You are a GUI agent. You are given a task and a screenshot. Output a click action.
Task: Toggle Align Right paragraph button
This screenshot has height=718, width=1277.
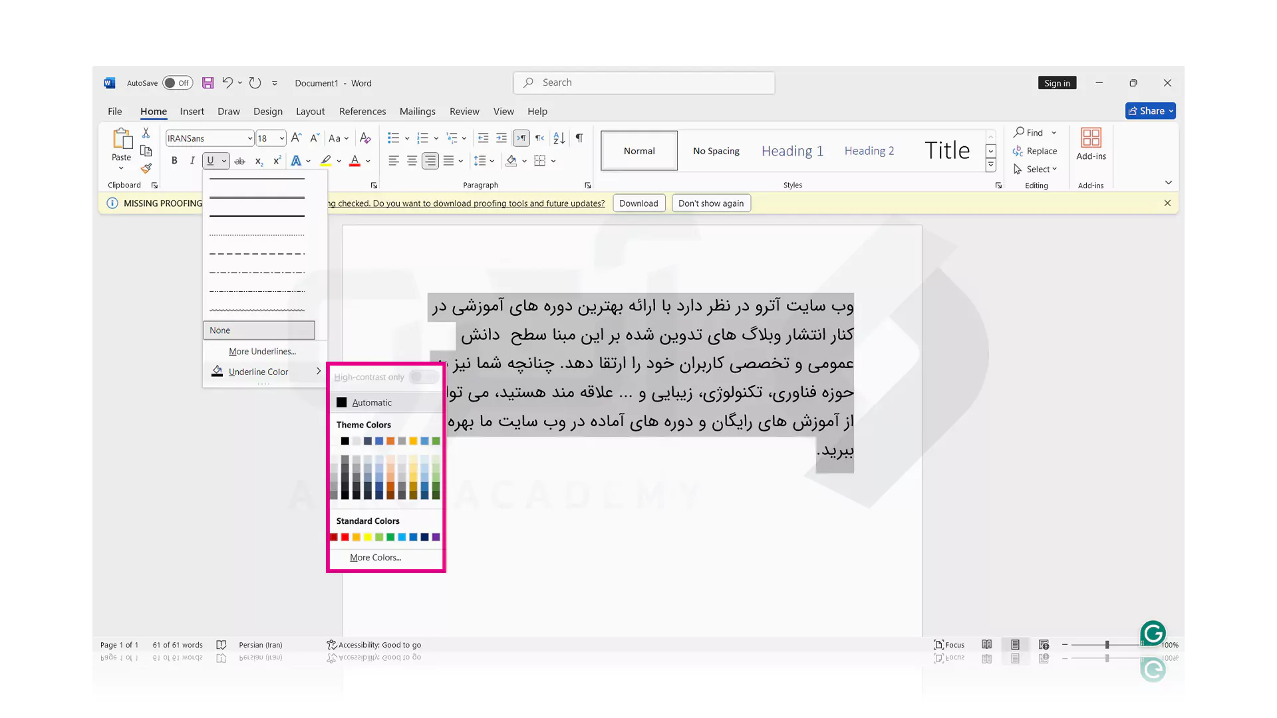click(430, 161)
